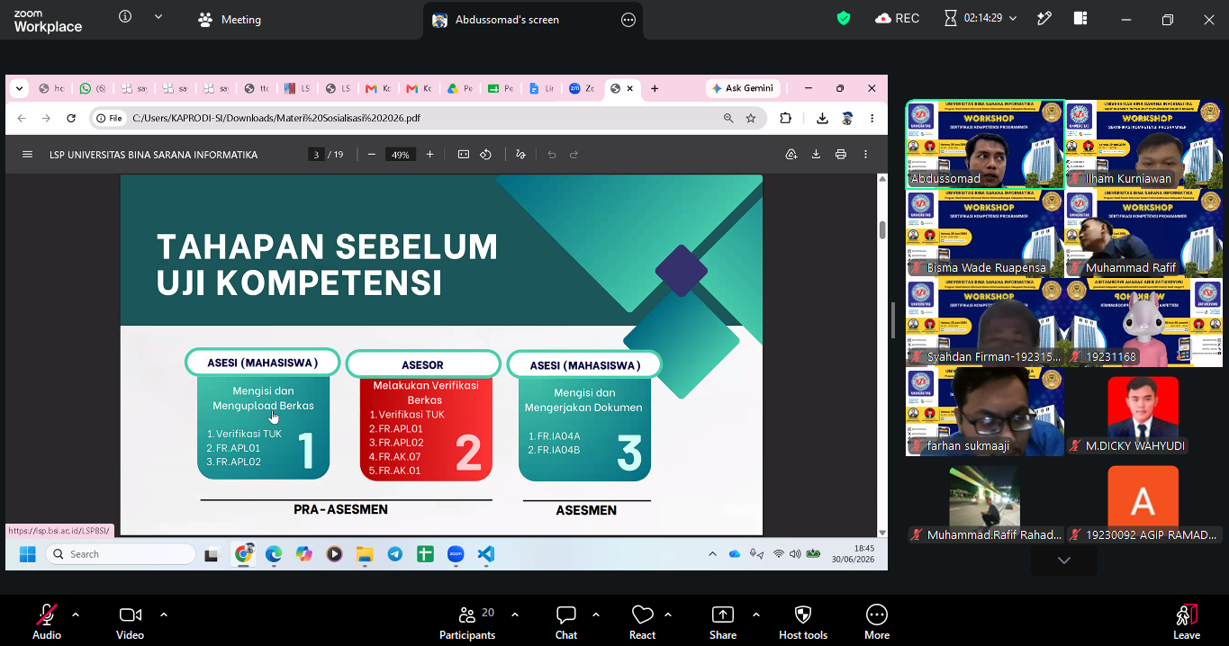Open screen share options ellipsis

point(628,20)
